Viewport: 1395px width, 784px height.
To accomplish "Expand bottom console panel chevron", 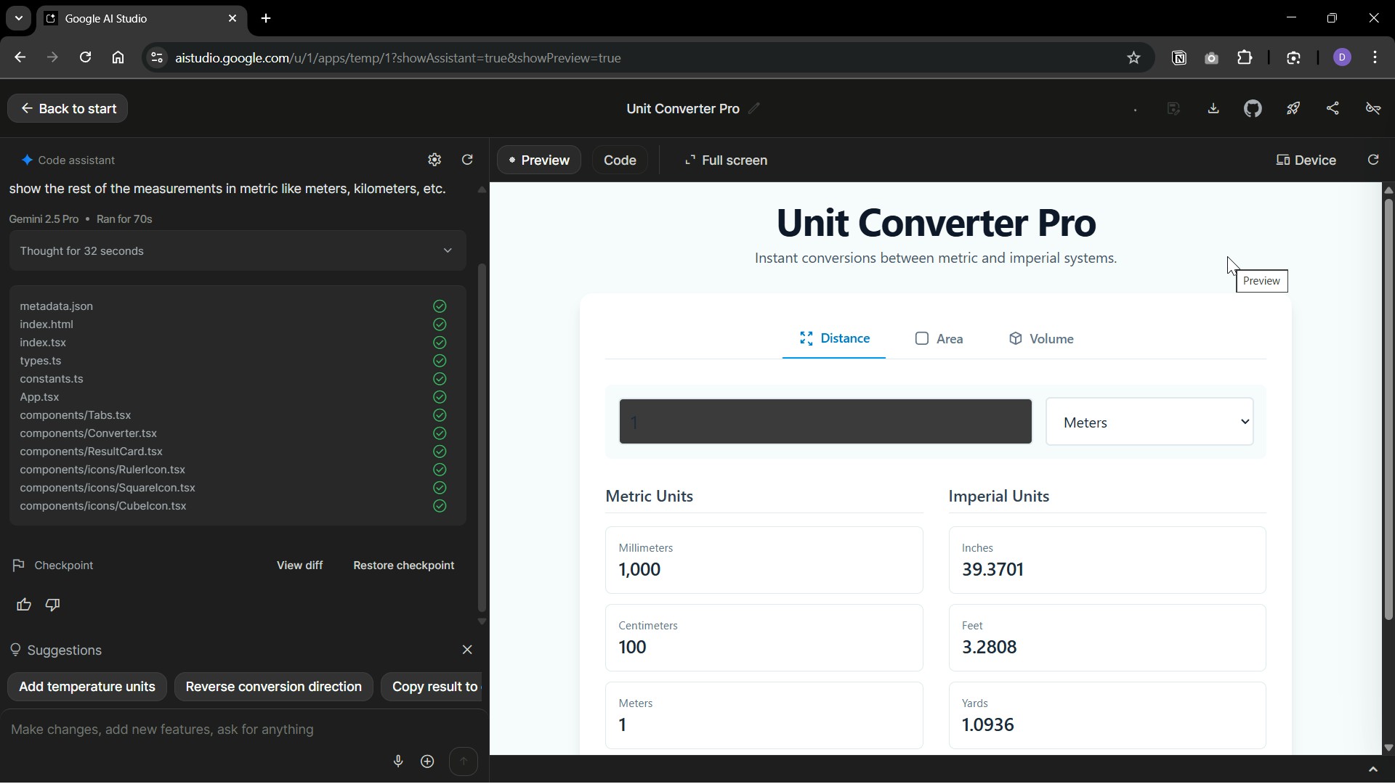I will click(x=1372, y=769).
